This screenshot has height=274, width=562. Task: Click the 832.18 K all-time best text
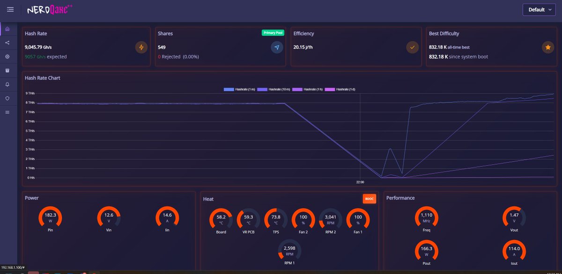[x=449, y=47]
